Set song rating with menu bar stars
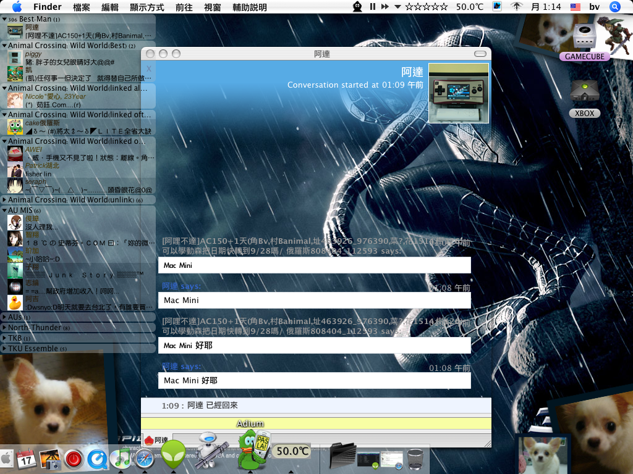 coord(427,7)
